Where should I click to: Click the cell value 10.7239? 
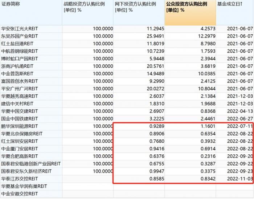click(x=155, y=51)
